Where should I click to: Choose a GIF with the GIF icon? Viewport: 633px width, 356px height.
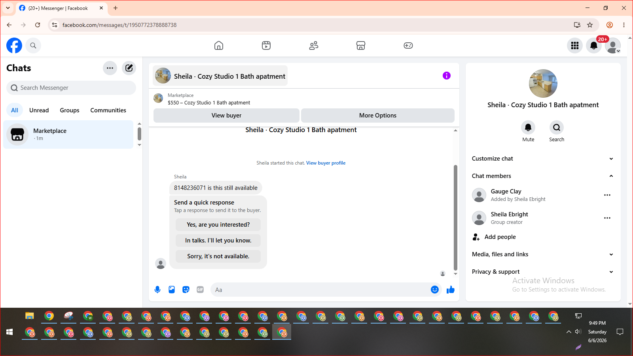tap(200, 290)
